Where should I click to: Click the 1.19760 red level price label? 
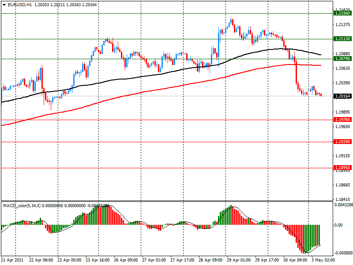pos(343,120)
